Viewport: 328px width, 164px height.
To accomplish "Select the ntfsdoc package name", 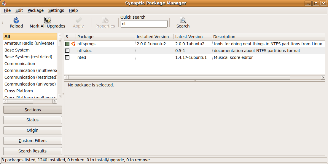I will [x=85, y=51].
